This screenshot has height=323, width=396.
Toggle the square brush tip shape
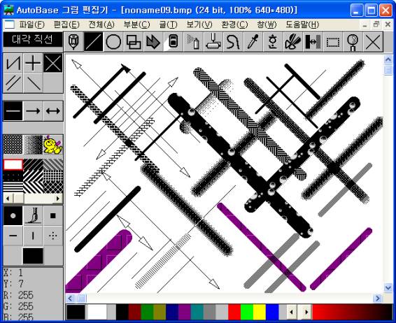tap(52, 216)
